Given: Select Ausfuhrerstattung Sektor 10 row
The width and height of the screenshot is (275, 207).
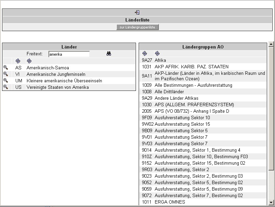Looking at the screenshot, I should [182, 118].
